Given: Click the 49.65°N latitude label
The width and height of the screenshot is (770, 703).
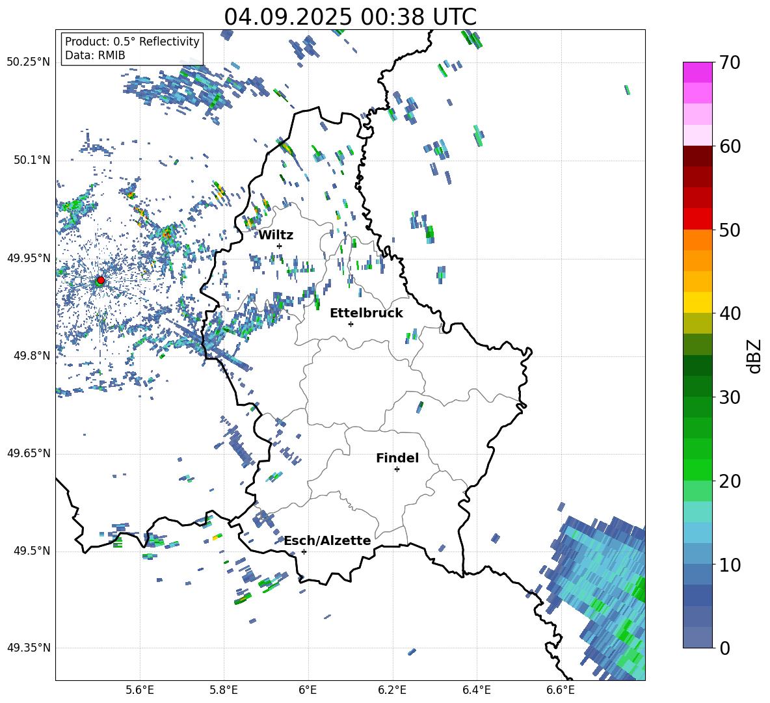Looking at the screenshot, I should [29, 453].
